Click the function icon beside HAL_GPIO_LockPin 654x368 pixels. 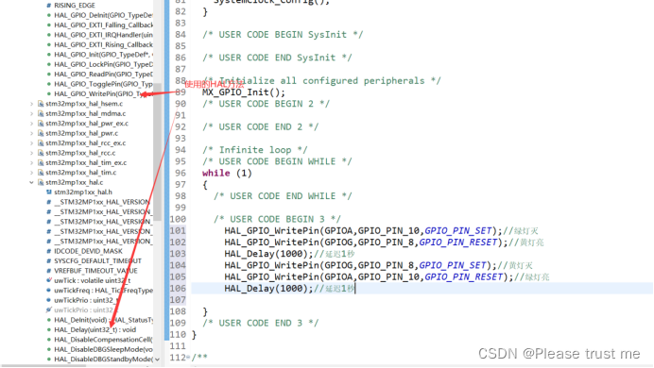[x=49, y=64]
